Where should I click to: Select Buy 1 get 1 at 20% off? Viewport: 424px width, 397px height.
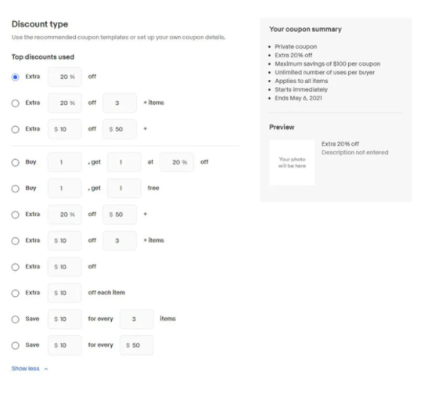[16, 162]
